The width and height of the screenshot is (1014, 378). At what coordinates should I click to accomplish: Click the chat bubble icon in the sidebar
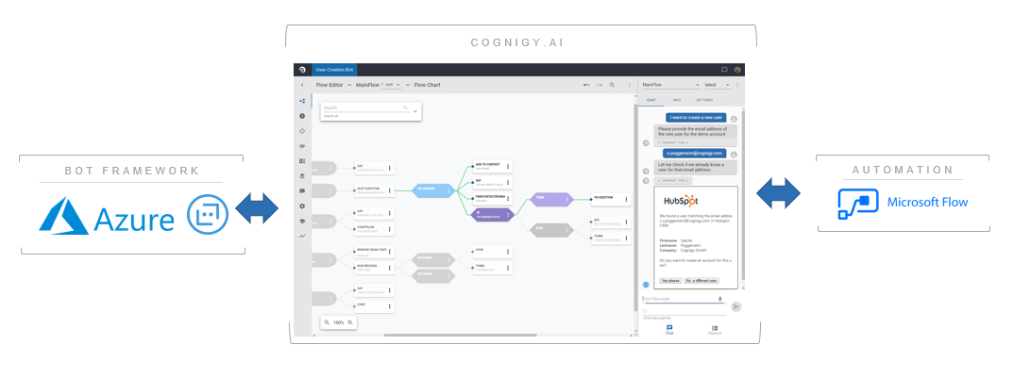coord(302,191)
